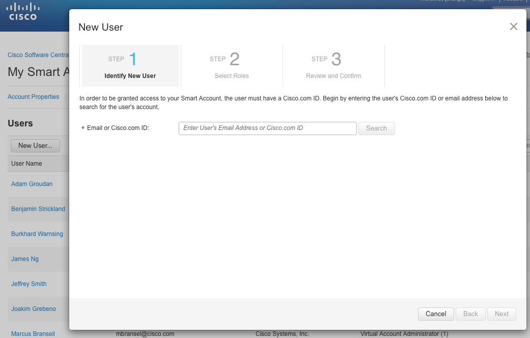This screenshot has height=338, width=530.
Task: Select the user James Ng
Action: (x=24, y=258)
